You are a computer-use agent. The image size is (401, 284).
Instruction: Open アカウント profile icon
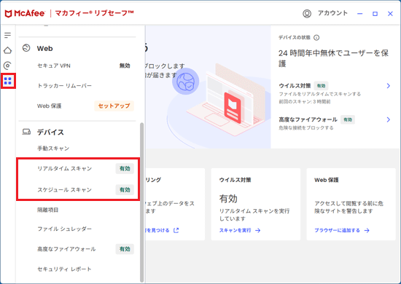click(x=307, y=14)
